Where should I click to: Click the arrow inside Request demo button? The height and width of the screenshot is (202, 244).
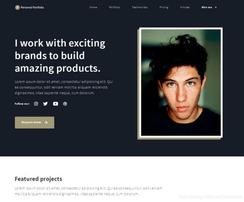(x=46, y=123)
